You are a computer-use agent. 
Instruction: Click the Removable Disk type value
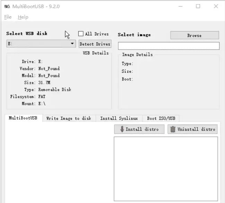55,90
